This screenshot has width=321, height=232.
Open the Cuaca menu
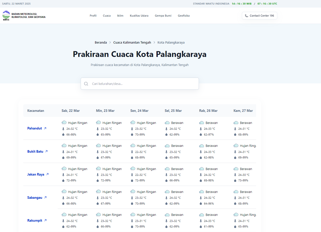coord(107,16)
